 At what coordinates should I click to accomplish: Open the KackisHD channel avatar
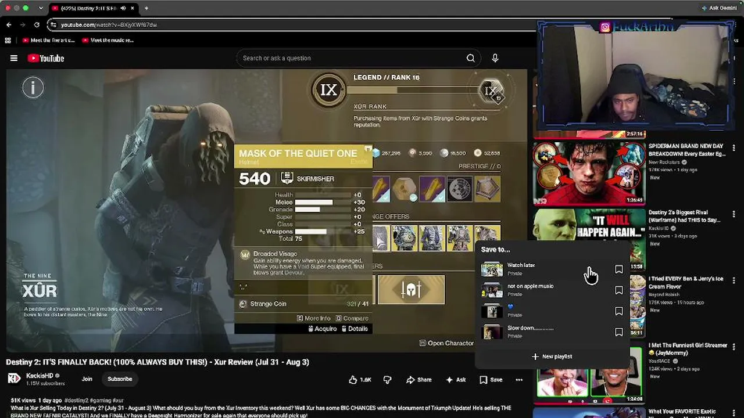click(x=14, y=379)
